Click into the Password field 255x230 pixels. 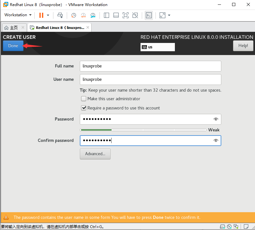(150, 119)
